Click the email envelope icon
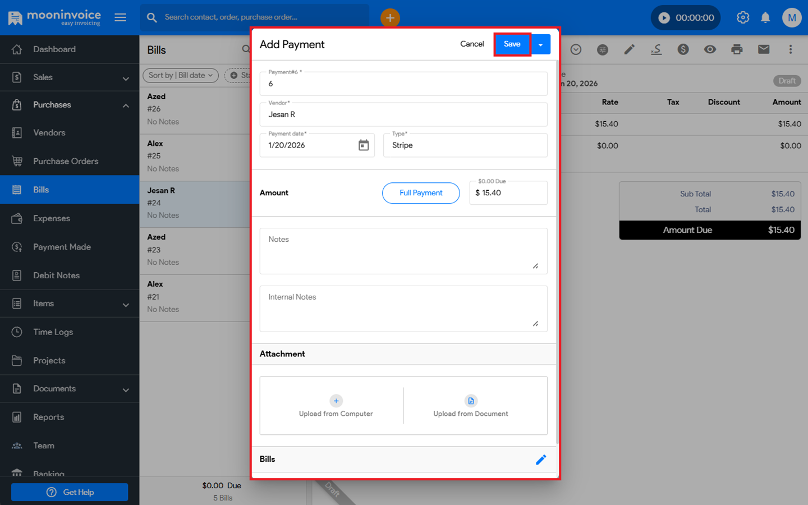This screenshot has width=808, height=505. [x=764, y=50]
